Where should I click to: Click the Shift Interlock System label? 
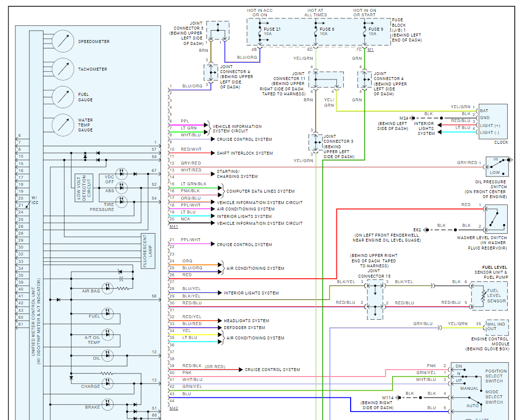coord(244,153)
